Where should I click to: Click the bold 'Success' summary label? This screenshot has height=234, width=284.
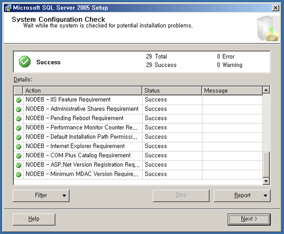click(x=48, y=62)
